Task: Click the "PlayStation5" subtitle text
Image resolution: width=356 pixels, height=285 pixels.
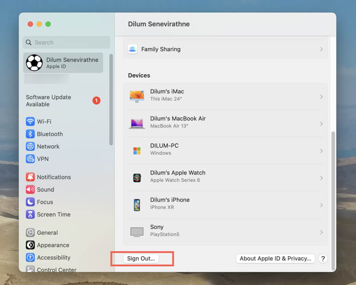Action: tap(165, 234)
